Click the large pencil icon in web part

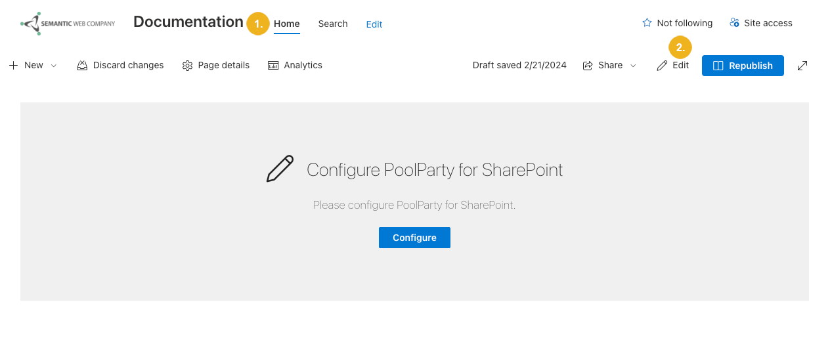(280, 169)
